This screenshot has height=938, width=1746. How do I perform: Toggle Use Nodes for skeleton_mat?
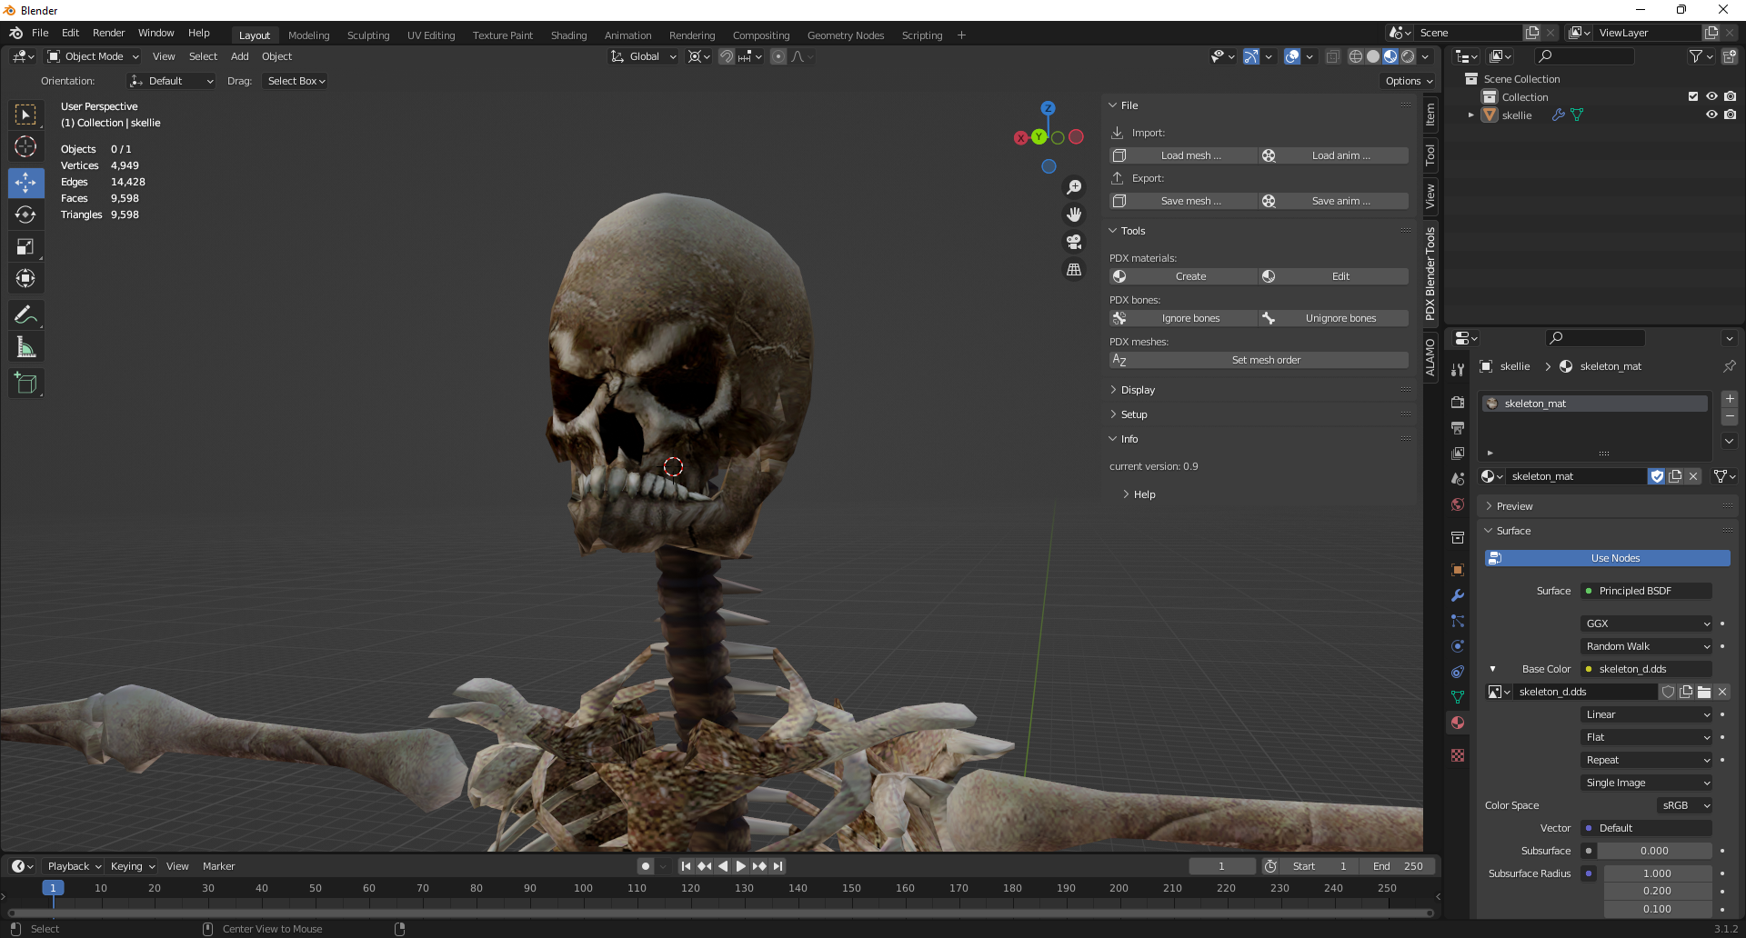[1607, 558]
